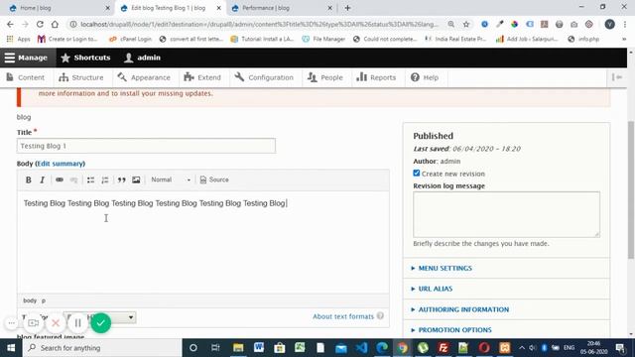Switch editor to Source view
This screenshot has width=635, height=357.
[x=214, y=179]
